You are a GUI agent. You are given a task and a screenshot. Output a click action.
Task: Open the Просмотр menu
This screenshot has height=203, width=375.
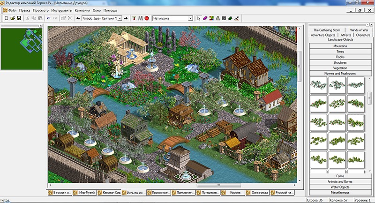pos(41,10)
